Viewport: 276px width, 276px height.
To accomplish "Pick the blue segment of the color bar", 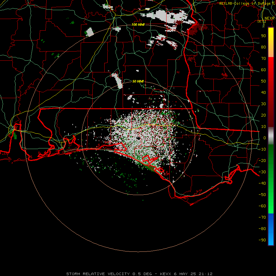I will pos(271,229).
